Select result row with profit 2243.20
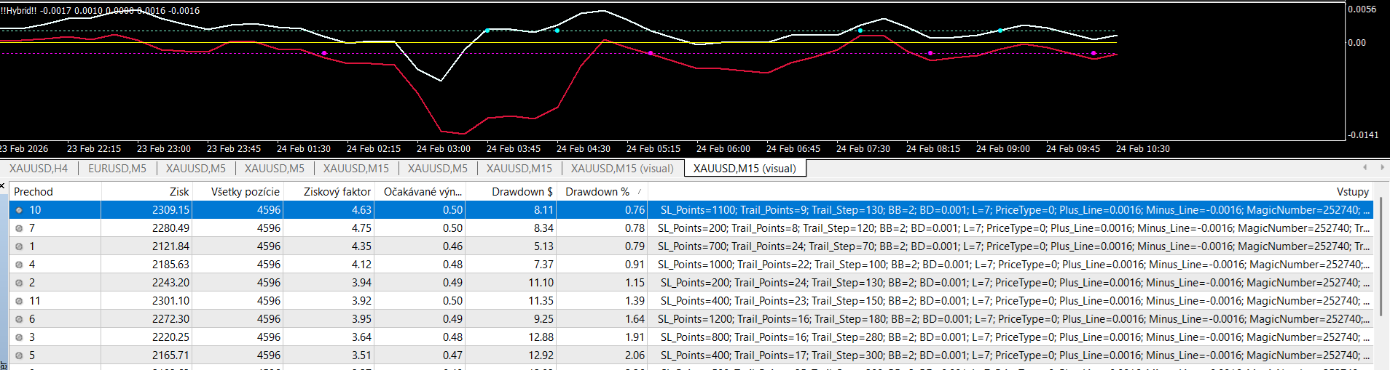The width and height of the screenshot is (1390, 370). [691, 283]
